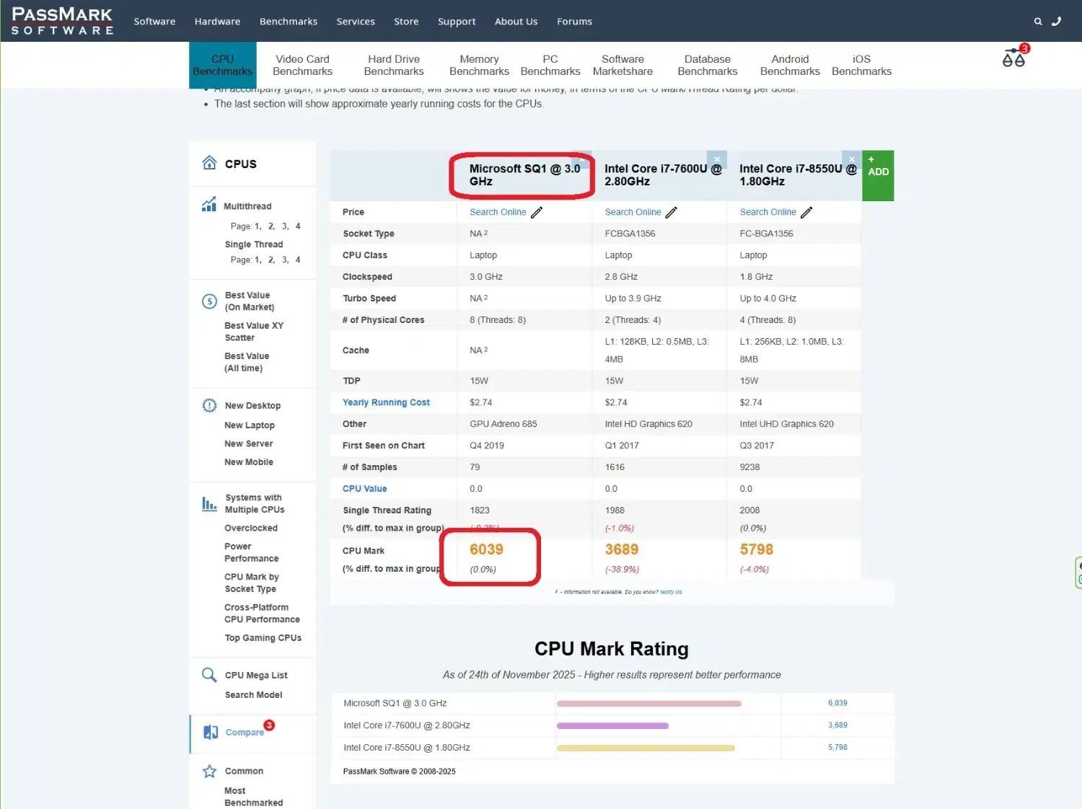Open the compare scales icon with badge

tap(1013, 58)
